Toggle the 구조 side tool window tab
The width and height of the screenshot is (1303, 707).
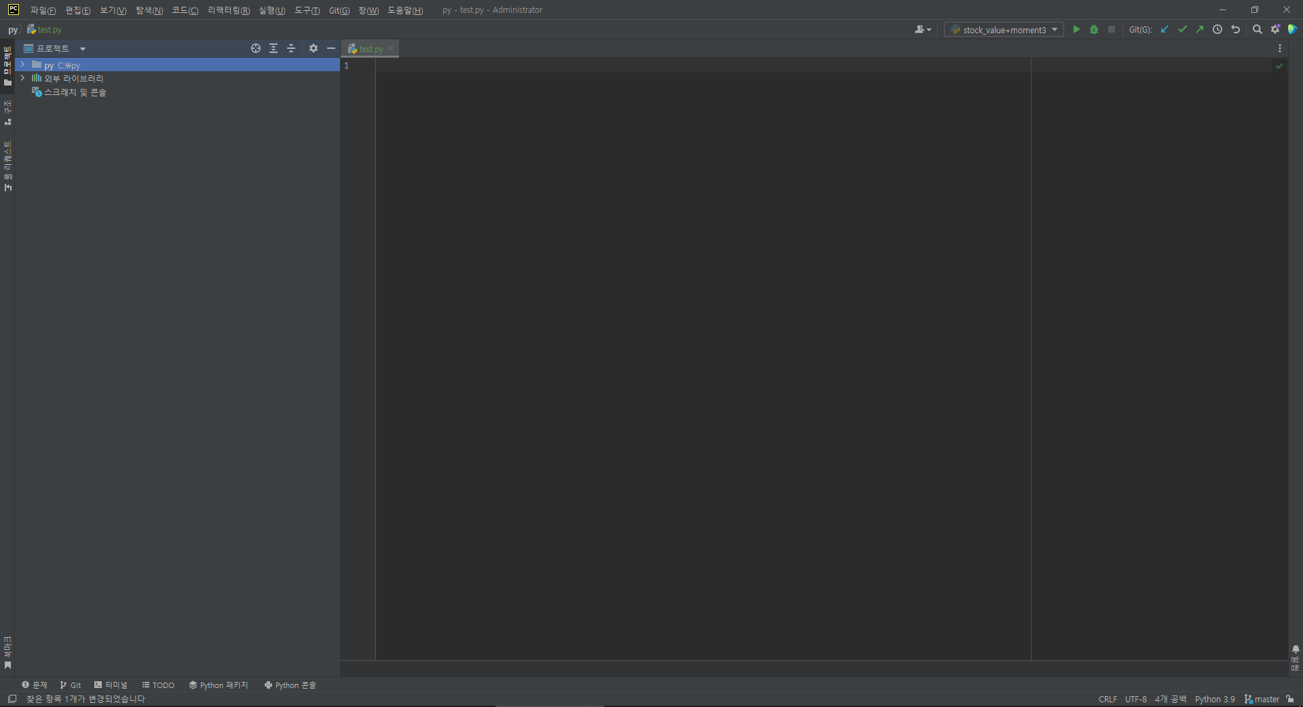[x=7, y=113]
